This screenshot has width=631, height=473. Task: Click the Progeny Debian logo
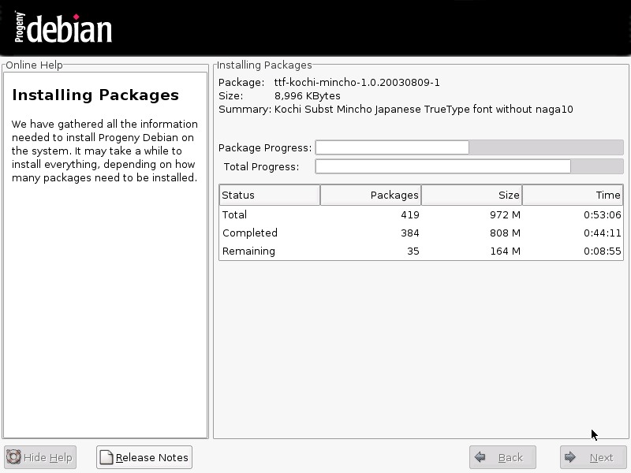(x=63, y=28)
